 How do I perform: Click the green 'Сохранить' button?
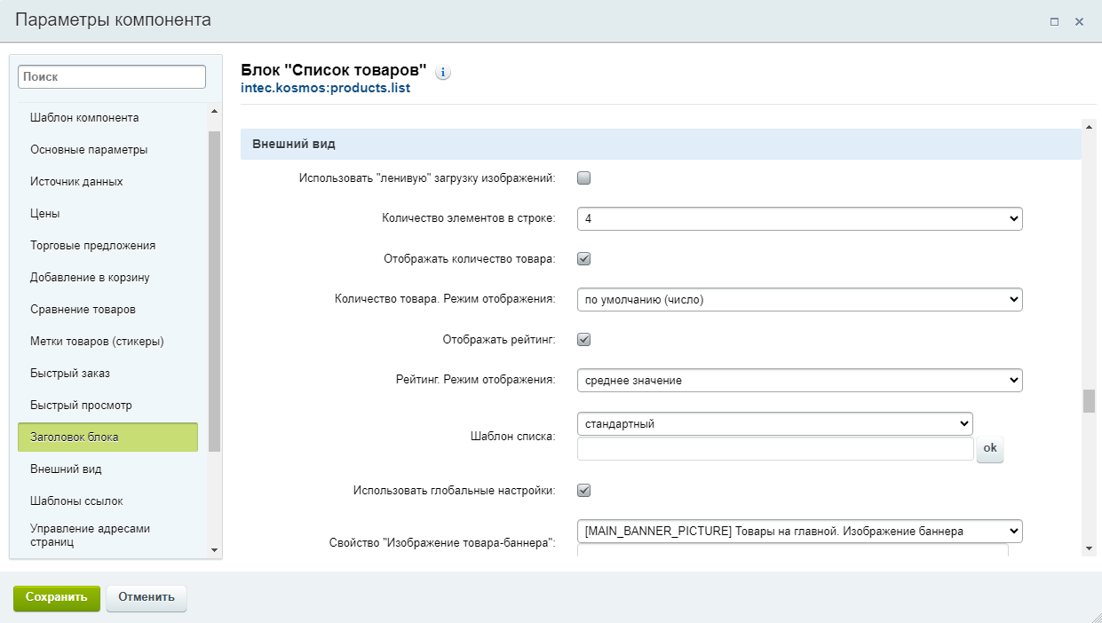[57, 597]
